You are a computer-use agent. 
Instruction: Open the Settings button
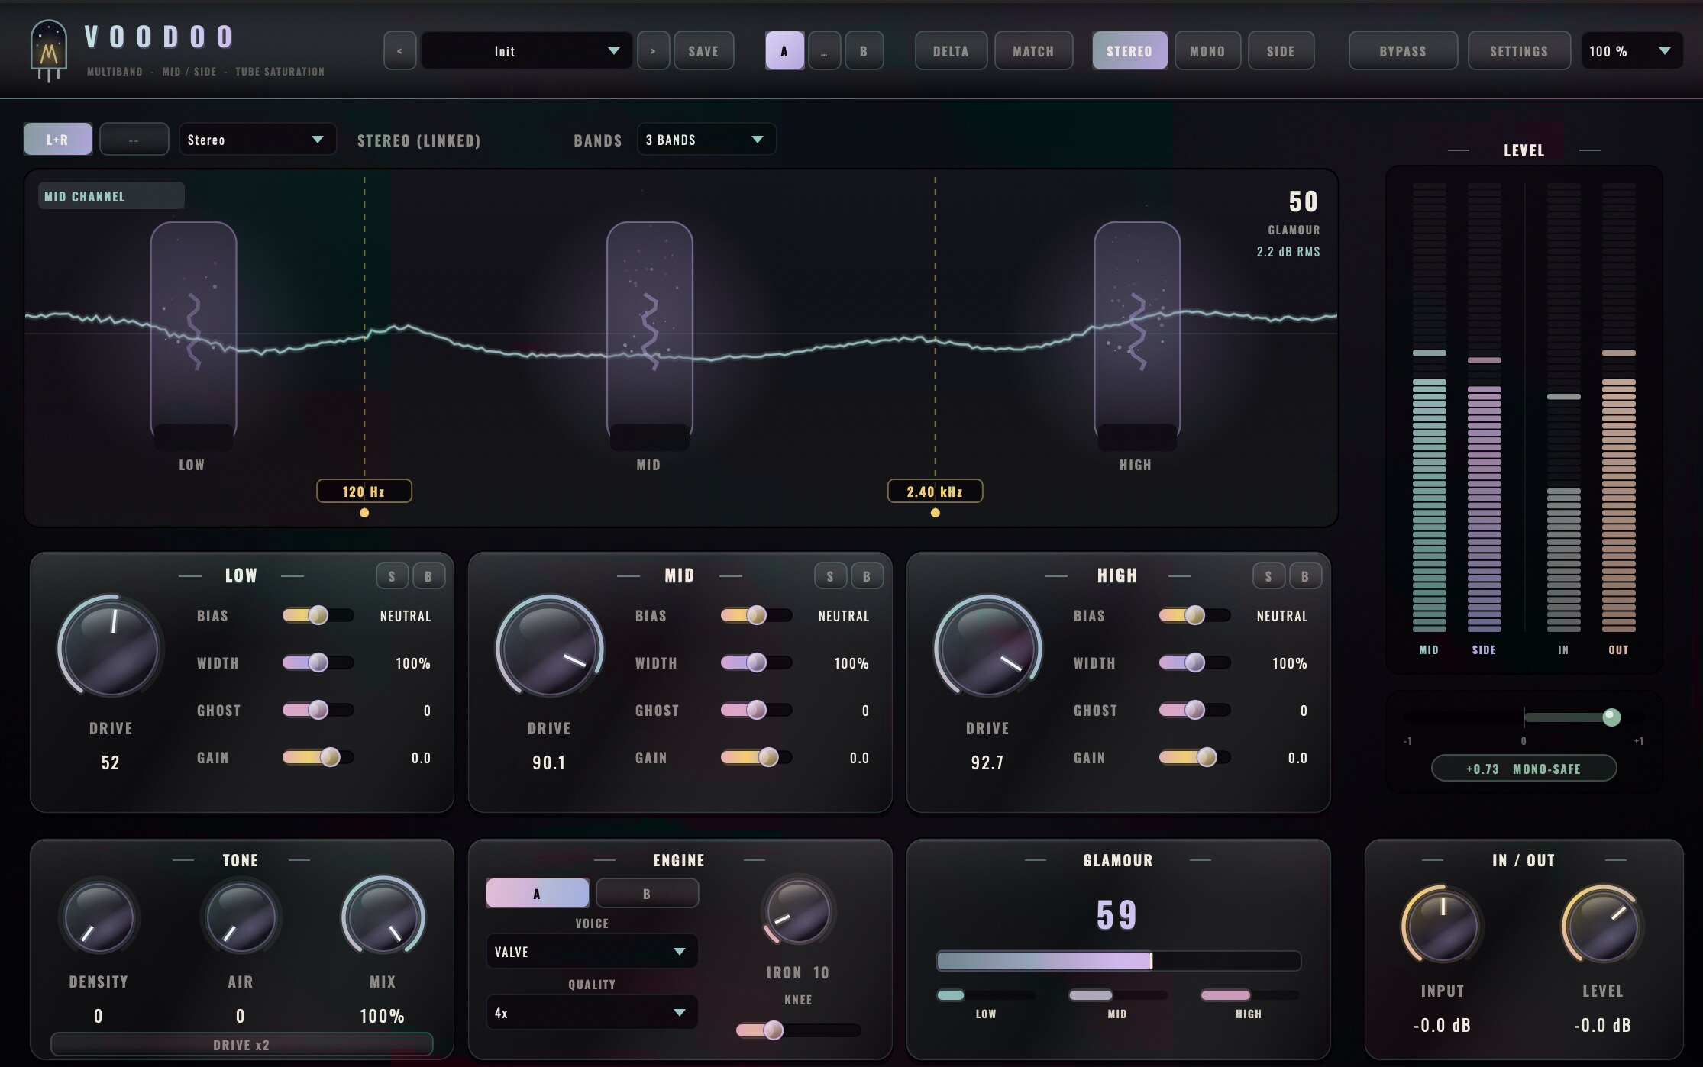coord(1519,51)
